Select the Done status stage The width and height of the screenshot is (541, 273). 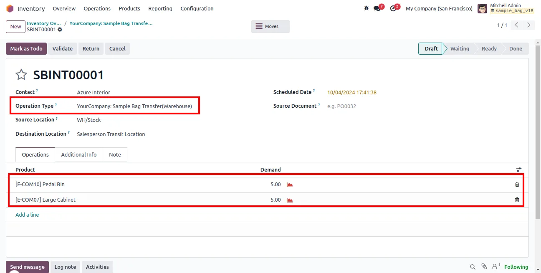[516, 48]
